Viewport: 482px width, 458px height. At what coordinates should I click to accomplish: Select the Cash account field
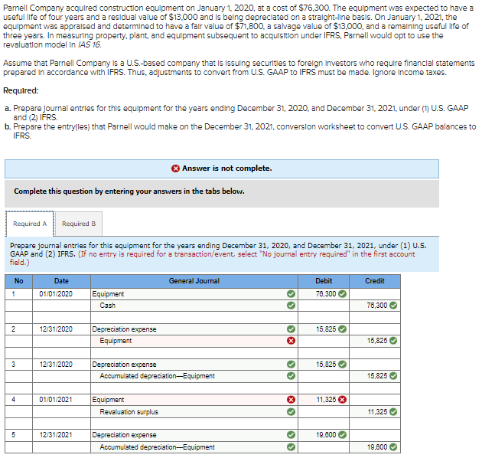(194, 306)
